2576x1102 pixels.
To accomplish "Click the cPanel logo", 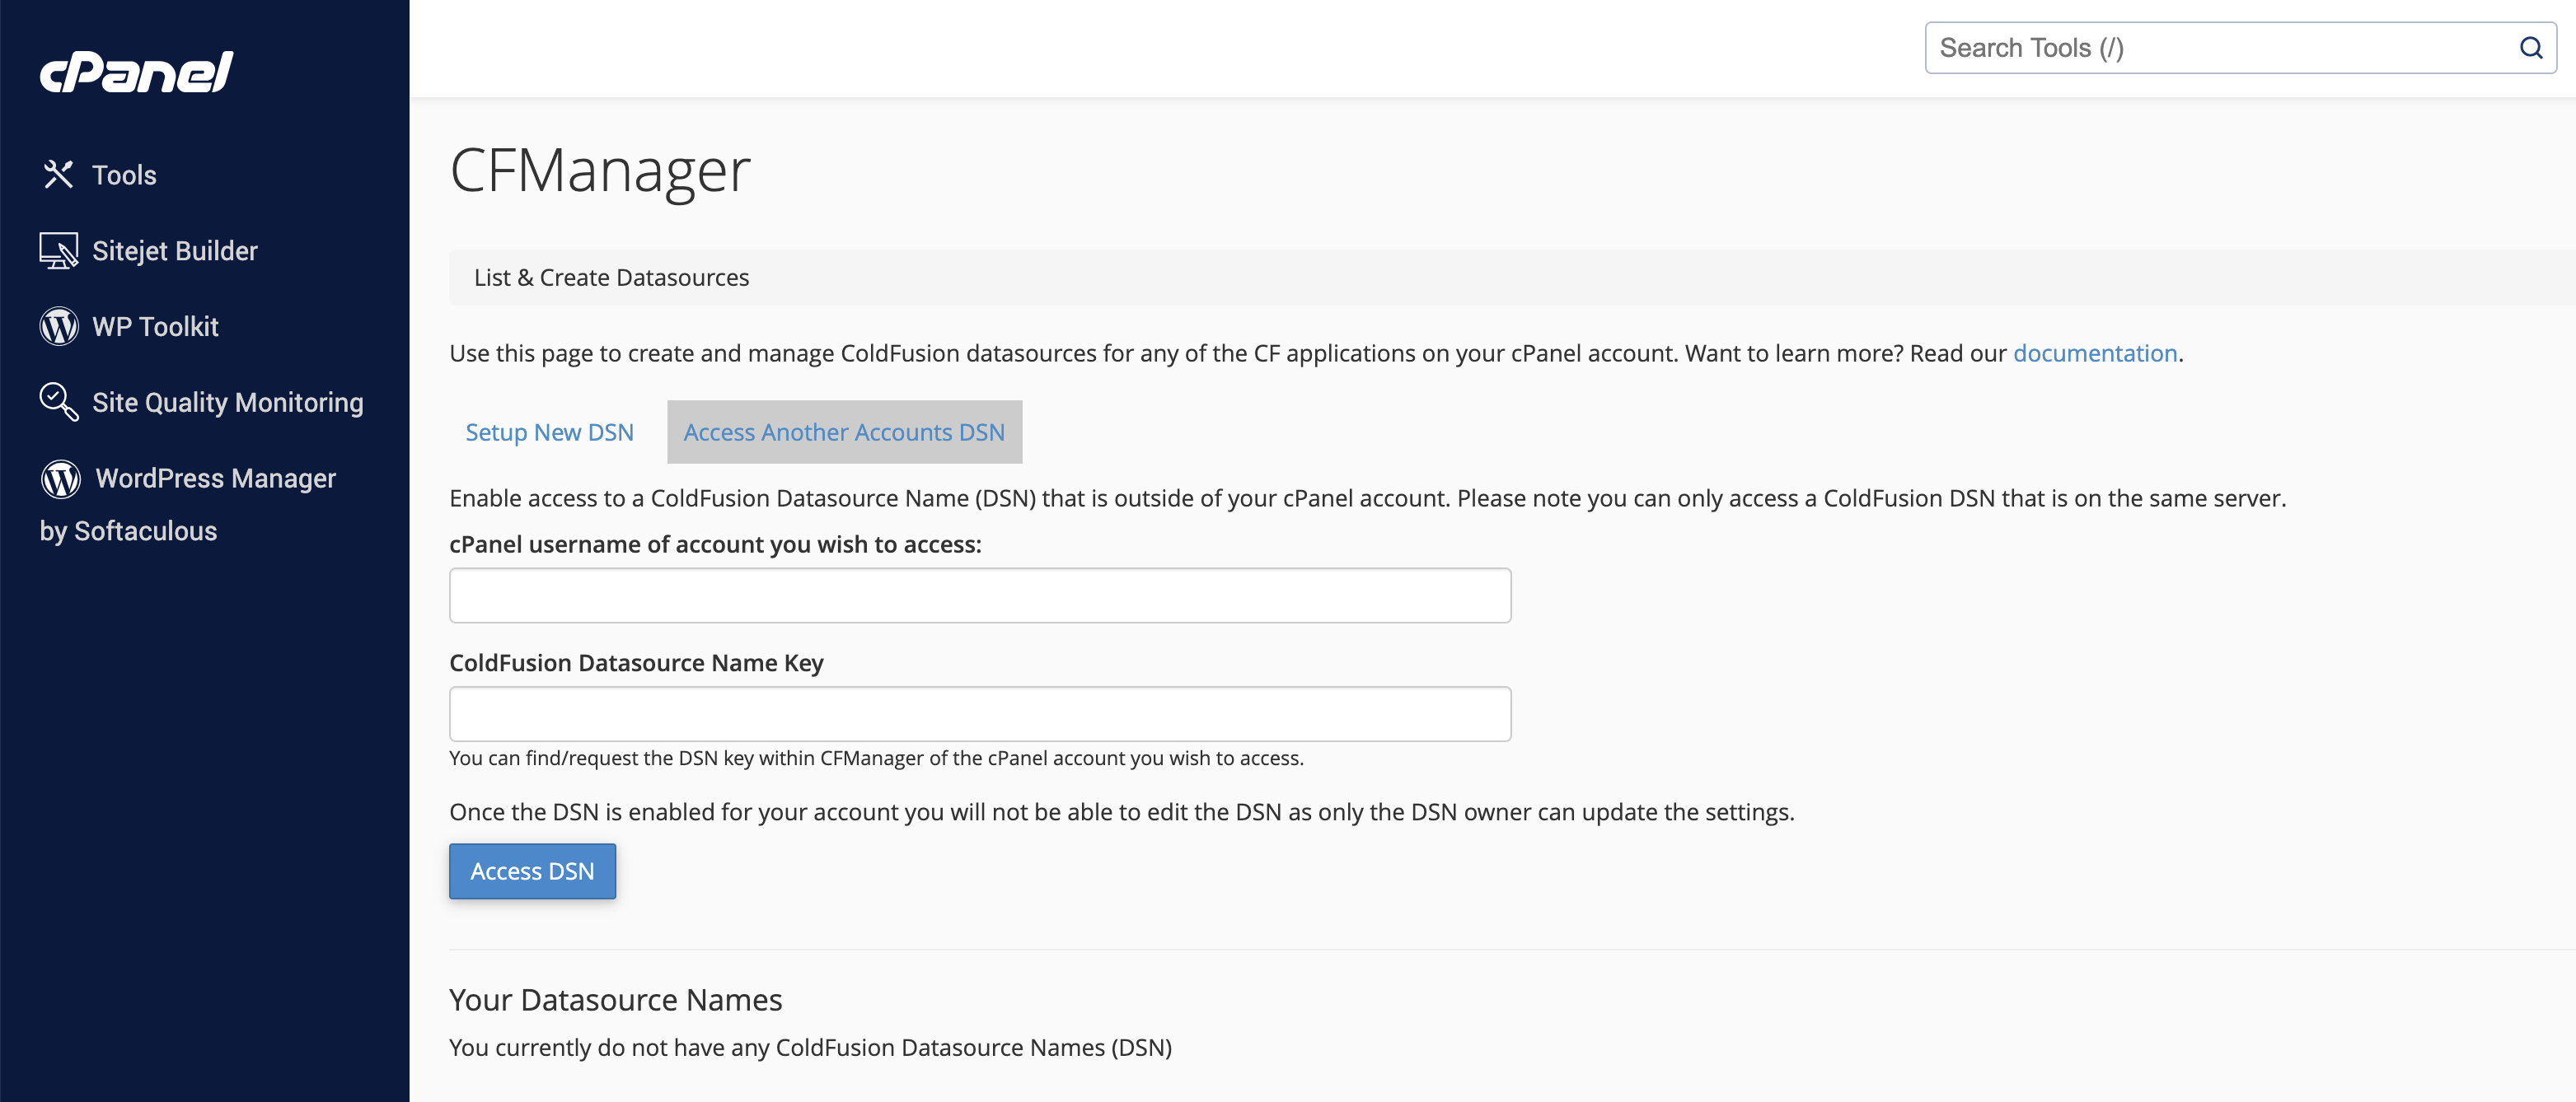I will (x=135, y=70).
